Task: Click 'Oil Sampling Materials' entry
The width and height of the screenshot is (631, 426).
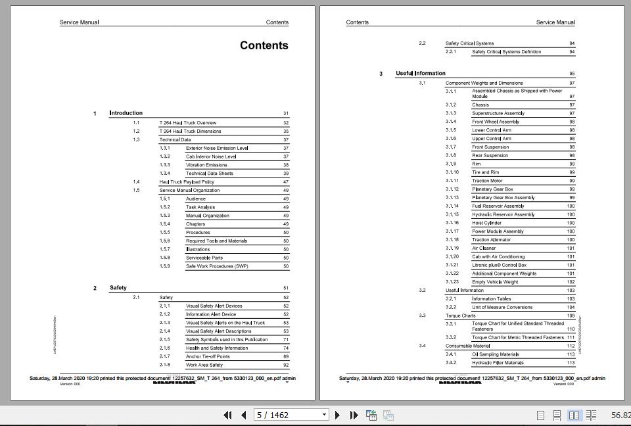Action: (496, 355)
